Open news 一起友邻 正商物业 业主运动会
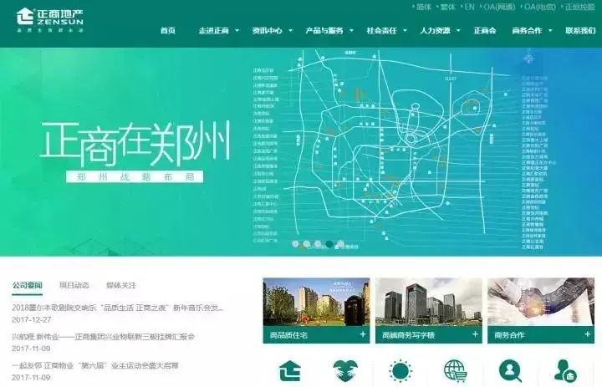 pos(95,365)
